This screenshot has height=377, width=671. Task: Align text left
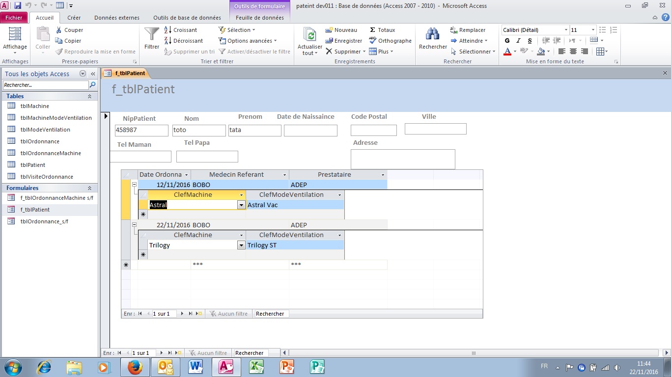coord(562,52)
